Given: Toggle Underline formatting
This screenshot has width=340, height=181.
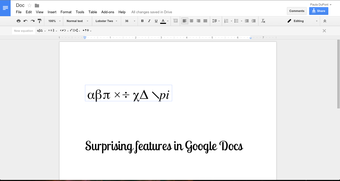Looking at the screenshot, I should pos(156,21).
